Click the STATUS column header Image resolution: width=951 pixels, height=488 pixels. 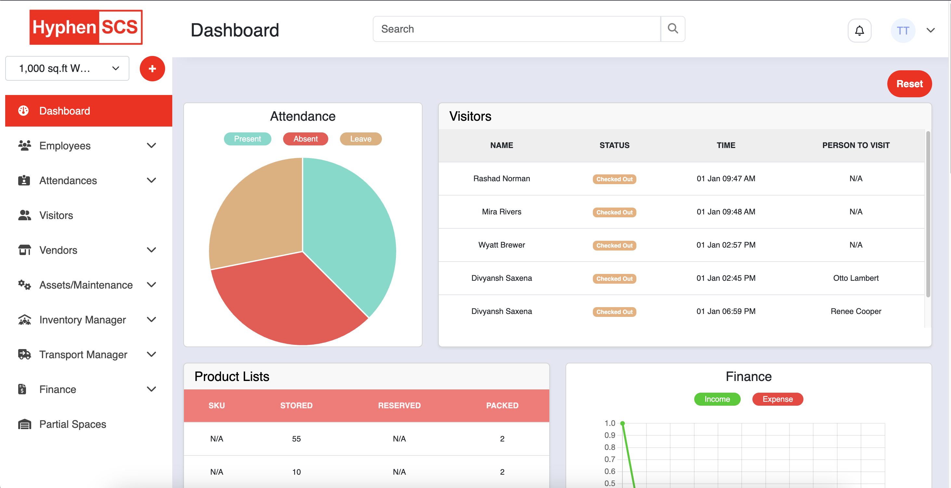614,145
